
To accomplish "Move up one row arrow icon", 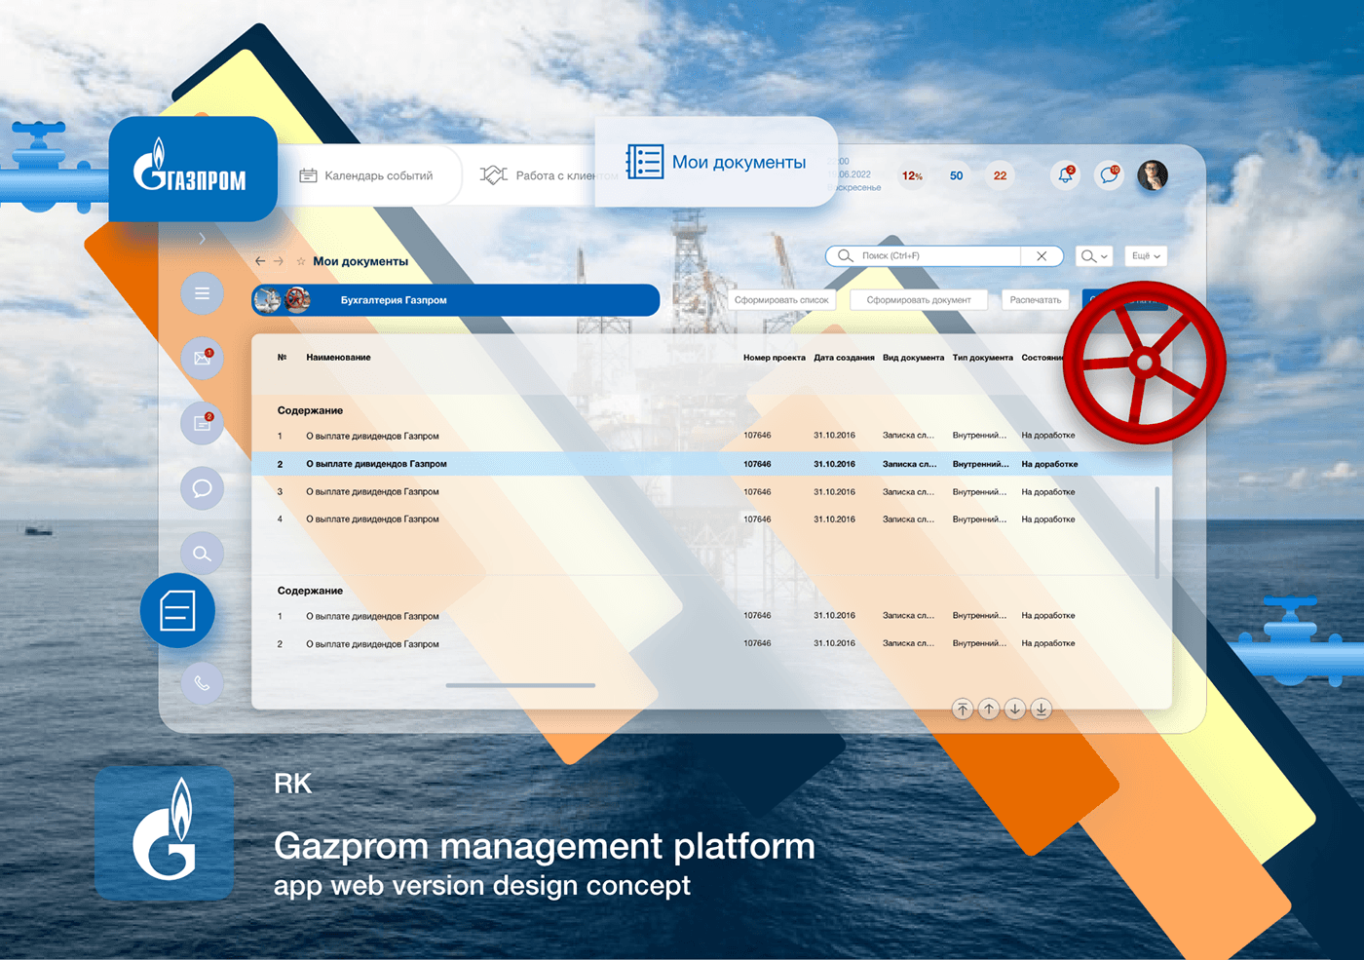I will 989,710.
